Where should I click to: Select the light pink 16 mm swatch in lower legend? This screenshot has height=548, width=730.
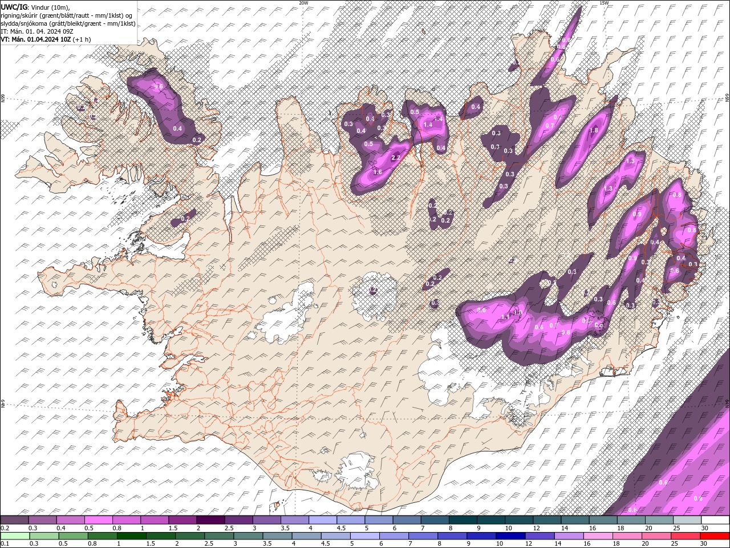pyautogui.click(x=598, y=535)
